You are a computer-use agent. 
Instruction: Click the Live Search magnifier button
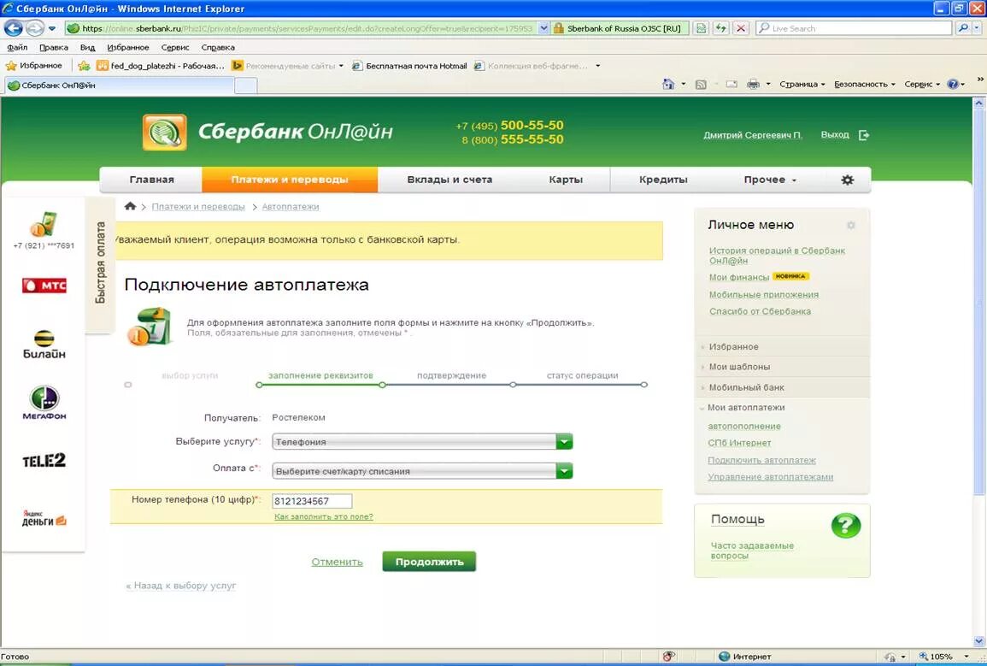[963, 28]
